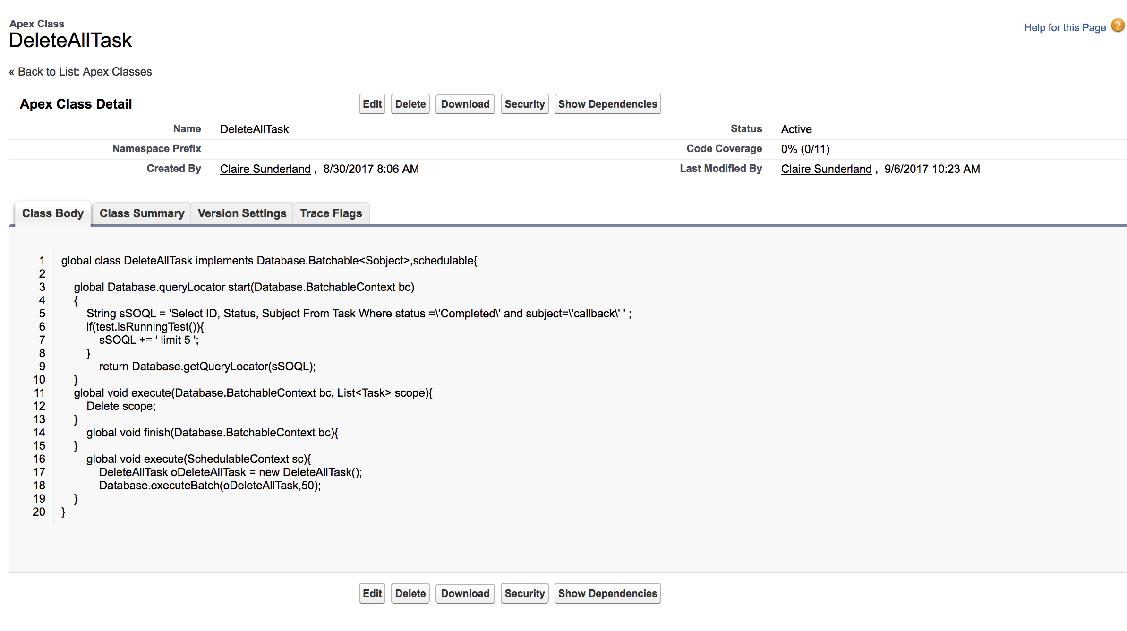1127x631 pixels.
Task: Open the top Security button
Action: 524,104
